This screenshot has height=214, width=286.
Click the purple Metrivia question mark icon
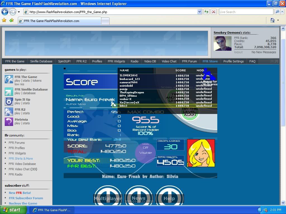click(x=9, y=122)
